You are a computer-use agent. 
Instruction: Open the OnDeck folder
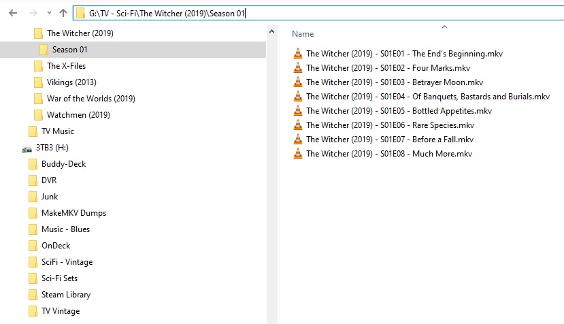pyautogui.click(x=56, y=246)
